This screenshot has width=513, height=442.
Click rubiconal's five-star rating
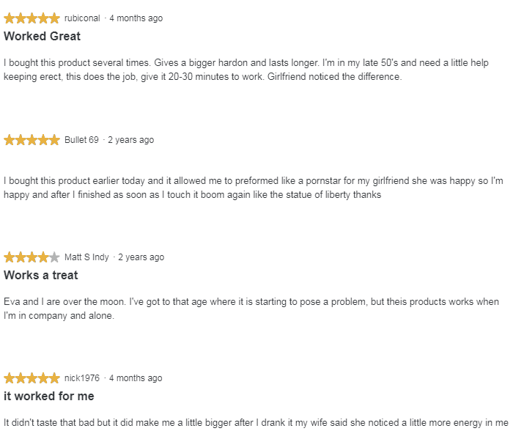click(x=32, y=18)
